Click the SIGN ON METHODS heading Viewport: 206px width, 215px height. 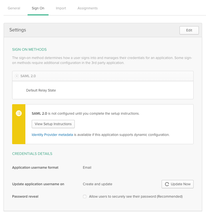pyautogui.click(x=29, y=50)
